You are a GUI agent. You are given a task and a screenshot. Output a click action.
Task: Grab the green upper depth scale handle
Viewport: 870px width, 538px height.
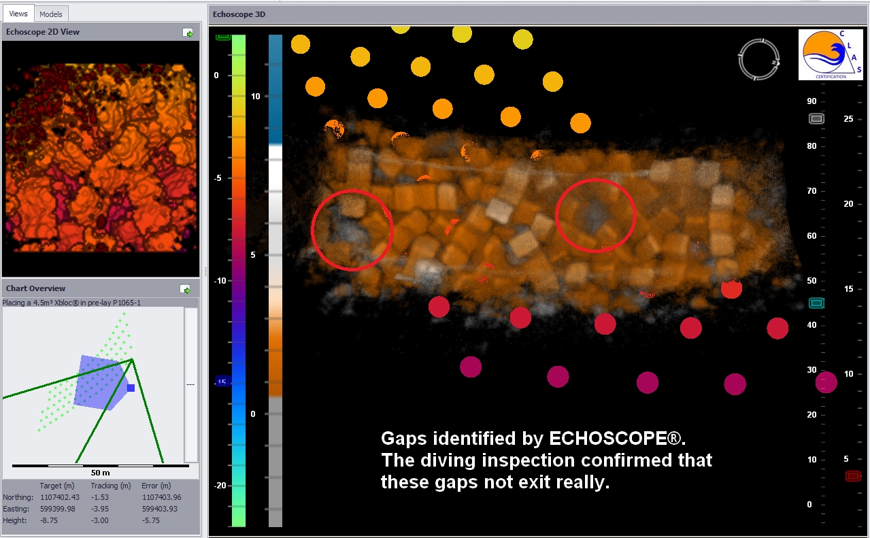pos(223,36)
